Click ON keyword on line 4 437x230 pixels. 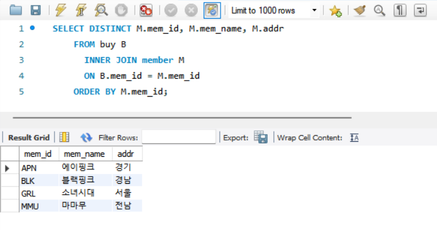(x=89, y=76)
